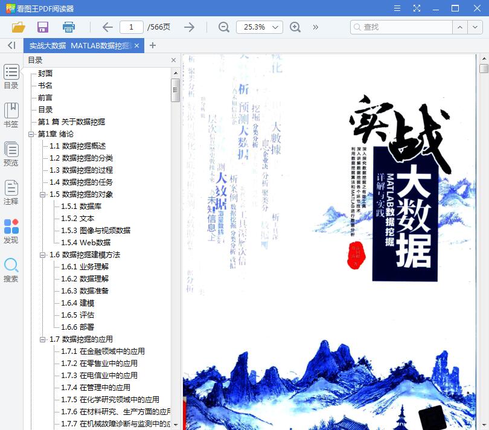The width and height of the screenshot is (489, 430).
Task: Zoom out with the minus magnifier
Action: click(x=223, y=27)
